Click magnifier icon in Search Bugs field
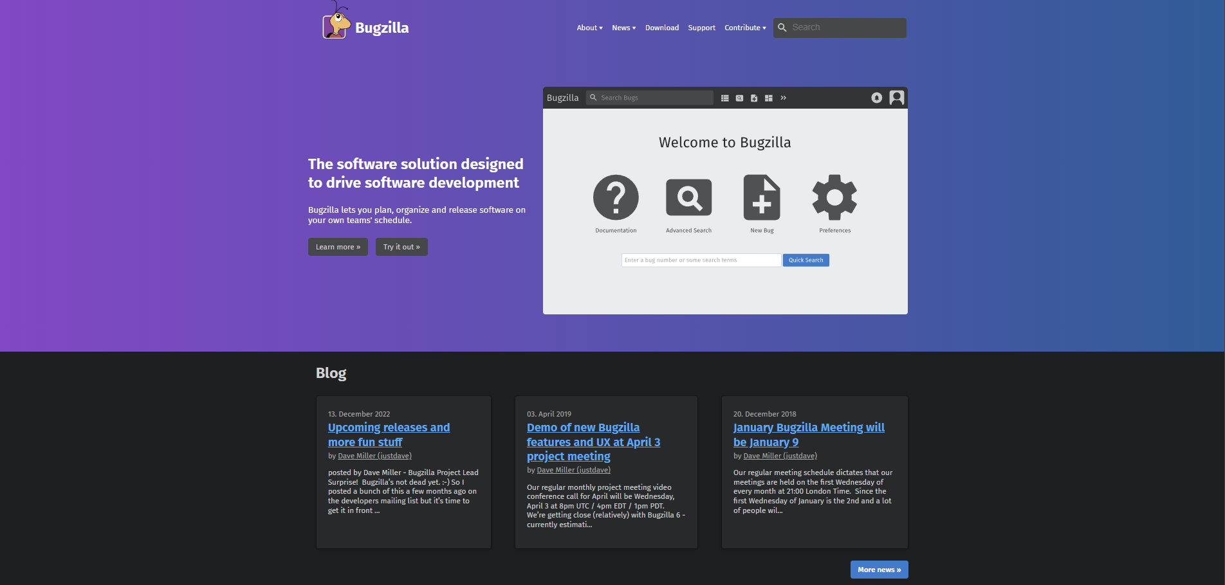Image resolution: width=1225 pixels, height=585 pixels. 593,98
